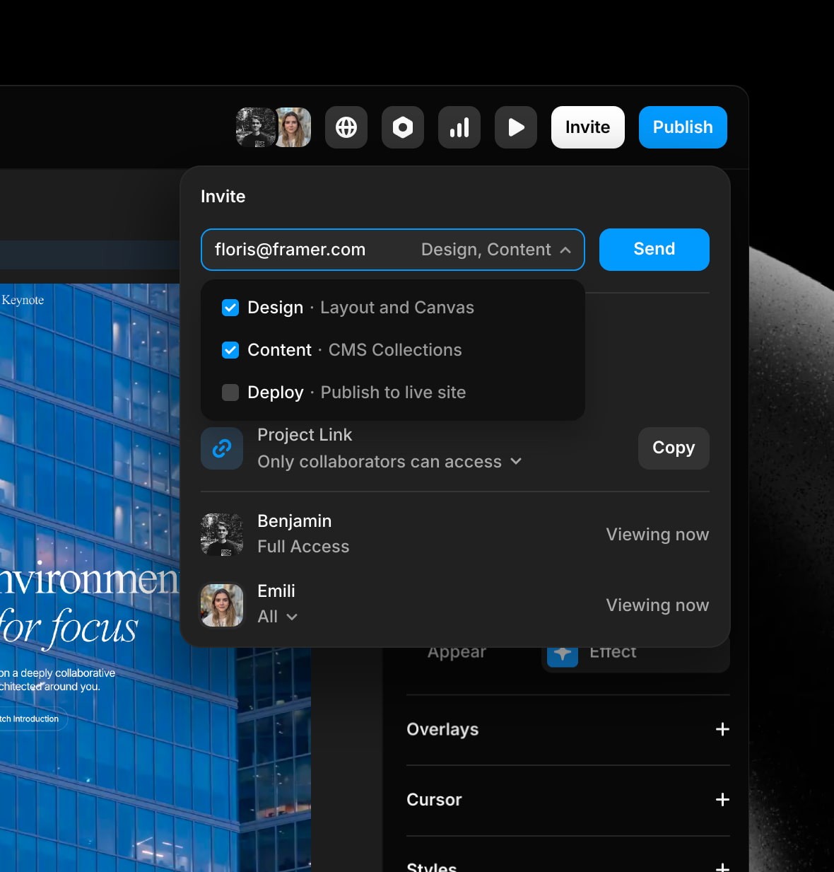The width and height of the screenshot is (834, 872).
Task: Click the plugins hexagon icon in the toolbar
Action: tap(402, 127)
